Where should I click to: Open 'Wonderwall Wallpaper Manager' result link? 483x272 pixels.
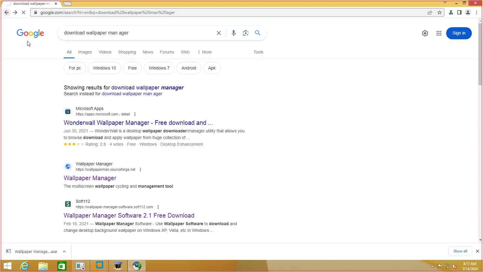pyautogui.click(x=138, y=123)
